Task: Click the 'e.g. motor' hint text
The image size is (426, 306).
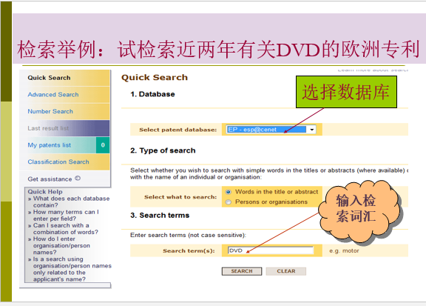Action: [344, 250]
